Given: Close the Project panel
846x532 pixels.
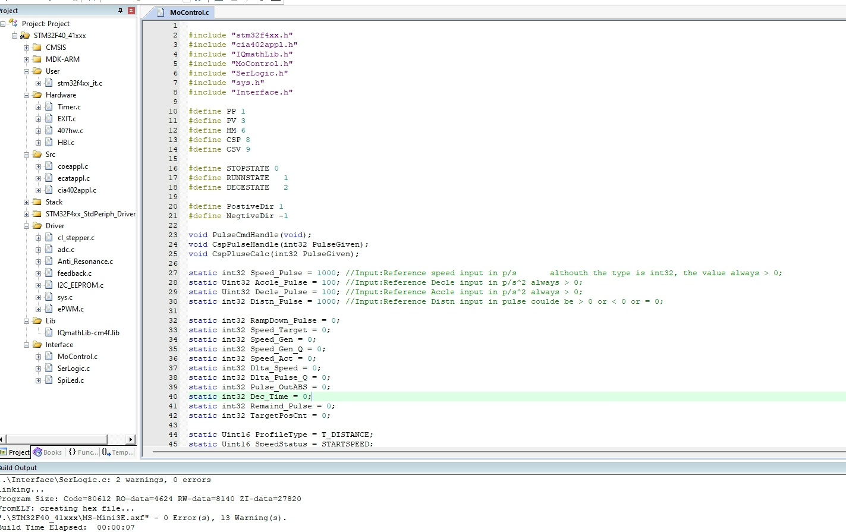Looking at the screenshot, I should click(131, 11).
